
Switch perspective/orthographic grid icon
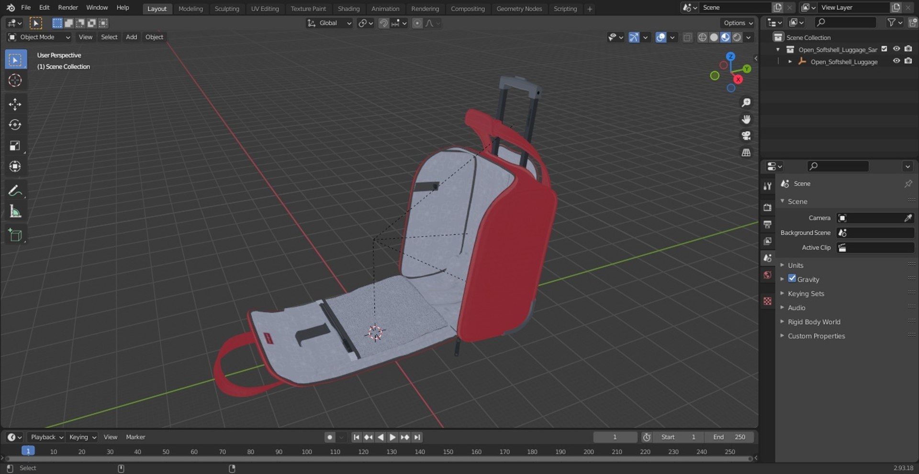[x=746, y=153]
